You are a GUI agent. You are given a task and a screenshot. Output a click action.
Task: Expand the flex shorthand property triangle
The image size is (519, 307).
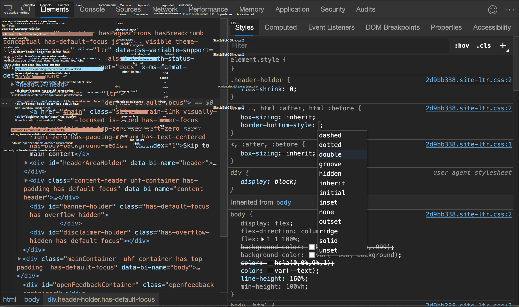click(263, 239)
